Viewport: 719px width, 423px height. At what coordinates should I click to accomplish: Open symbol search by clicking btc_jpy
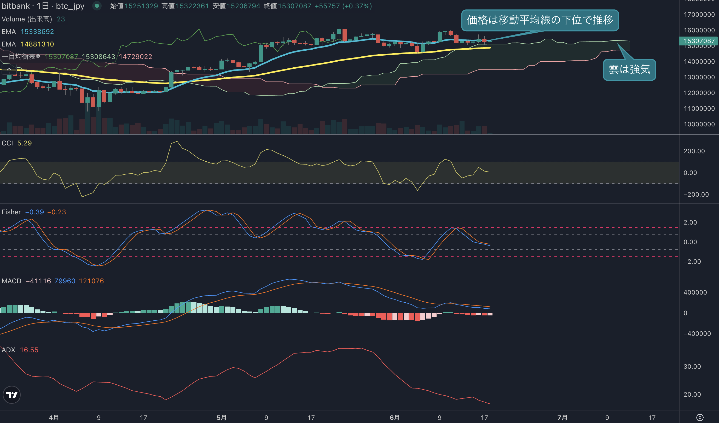coord(70,6)
